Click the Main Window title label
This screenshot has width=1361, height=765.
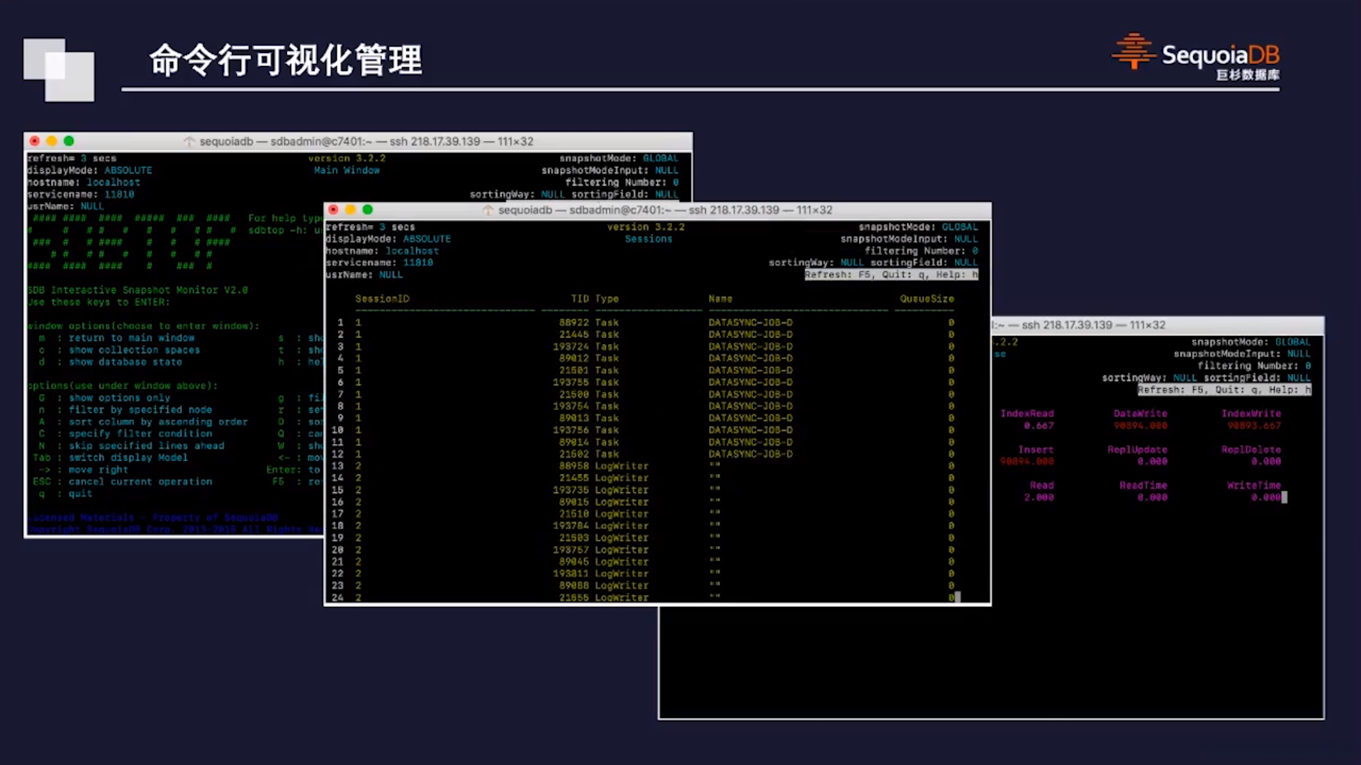347,171
